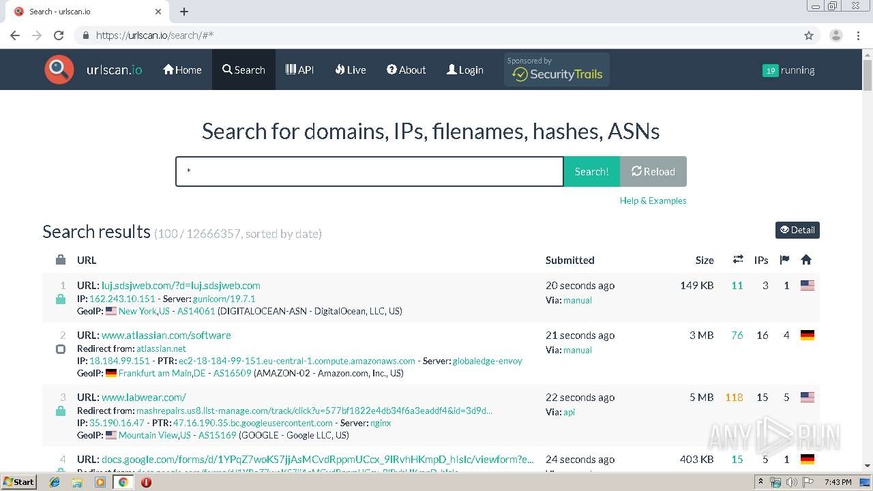Open the Home navigation item
This screenshot has height=491, width=873.
tap(182, 70)
